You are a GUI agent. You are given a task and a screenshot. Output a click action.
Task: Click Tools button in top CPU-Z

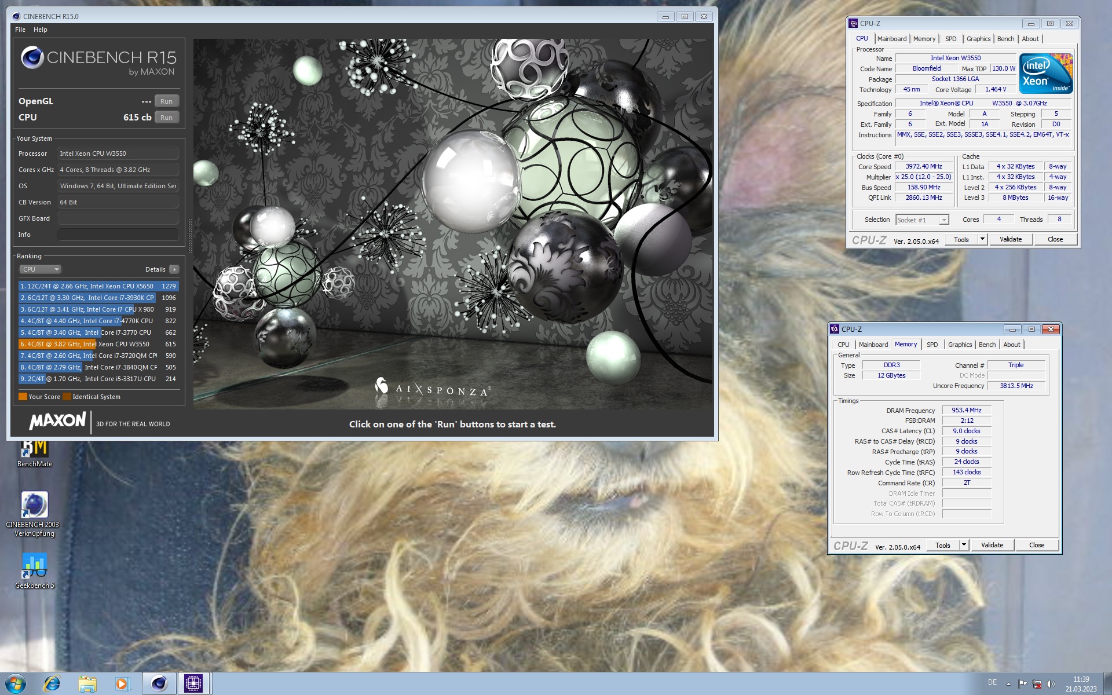[961, 239]
